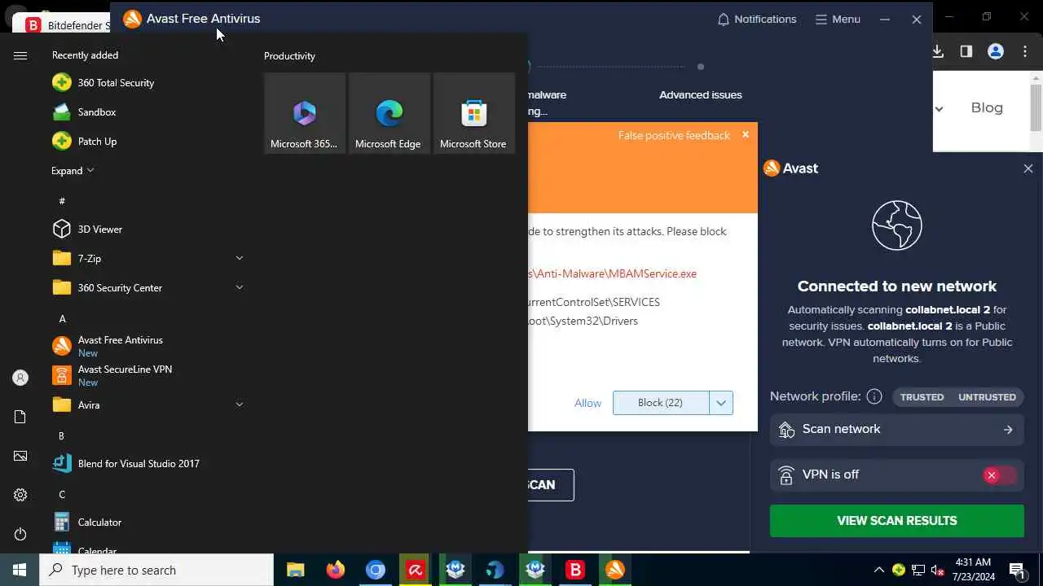Open the Blog menu in the browser
This screenshot has width=1043, height=586.
[x=987, y=107]
